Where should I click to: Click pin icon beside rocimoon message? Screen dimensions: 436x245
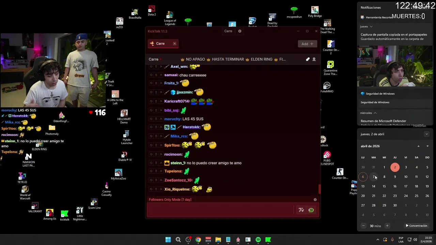pyautogui.click(x=161, y=154)
